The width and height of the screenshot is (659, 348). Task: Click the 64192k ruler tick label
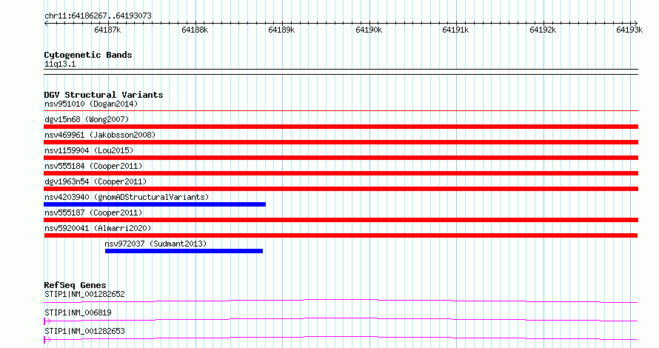pos(543,30)
